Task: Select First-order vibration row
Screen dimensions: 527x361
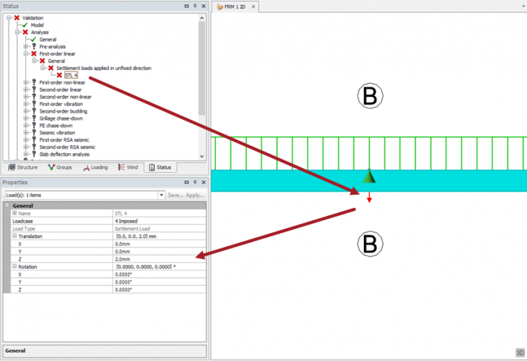Action: pyautogui.click(x=61, y=104)
